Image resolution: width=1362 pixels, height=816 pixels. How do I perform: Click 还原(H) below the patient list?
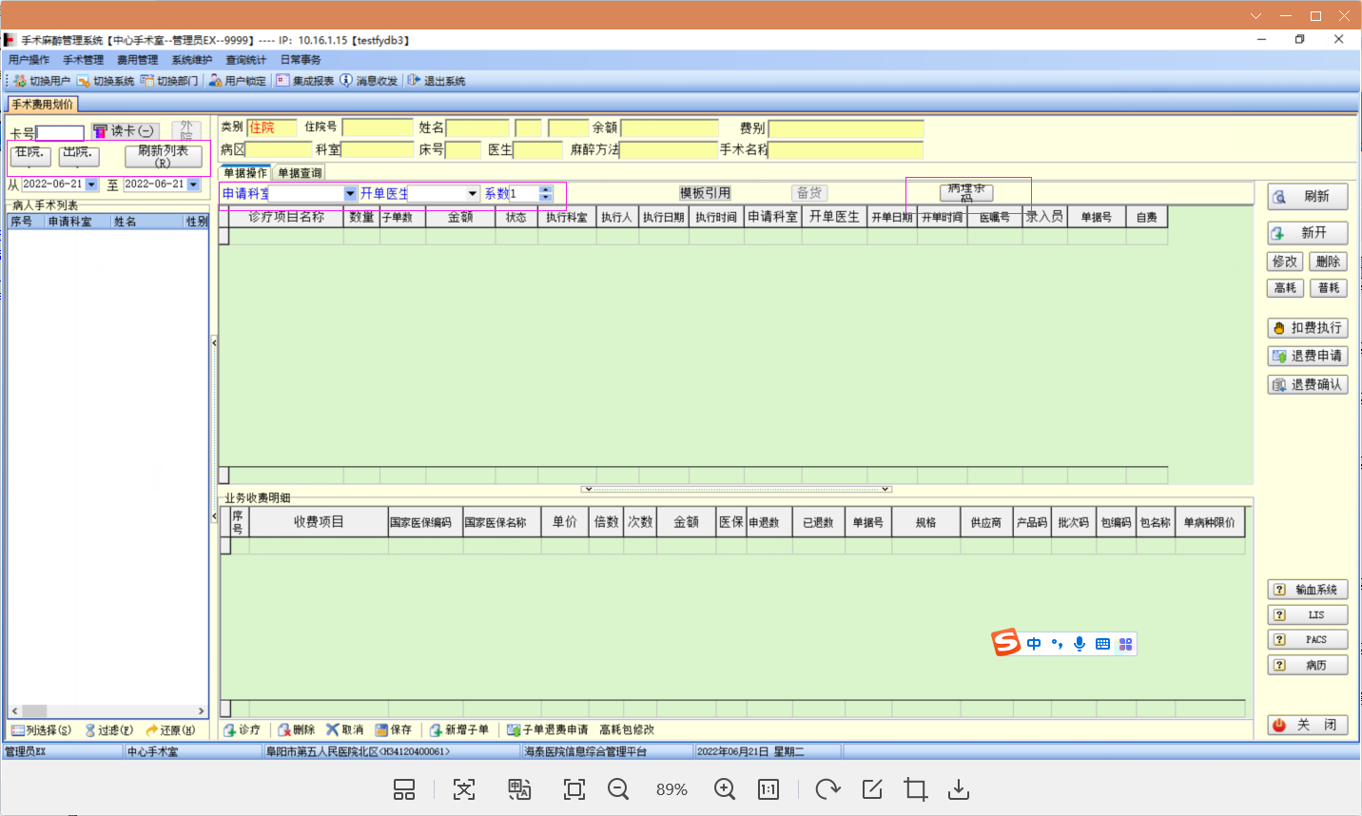point(170,730)
